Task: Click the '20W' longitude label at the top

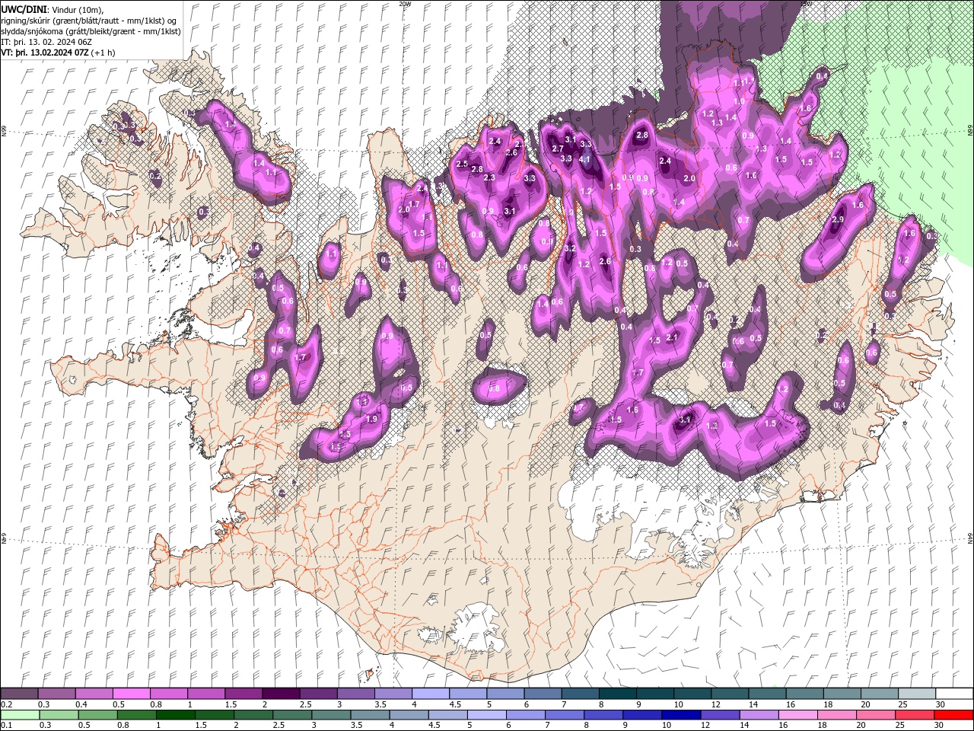Action: click(x=406, y=4)
